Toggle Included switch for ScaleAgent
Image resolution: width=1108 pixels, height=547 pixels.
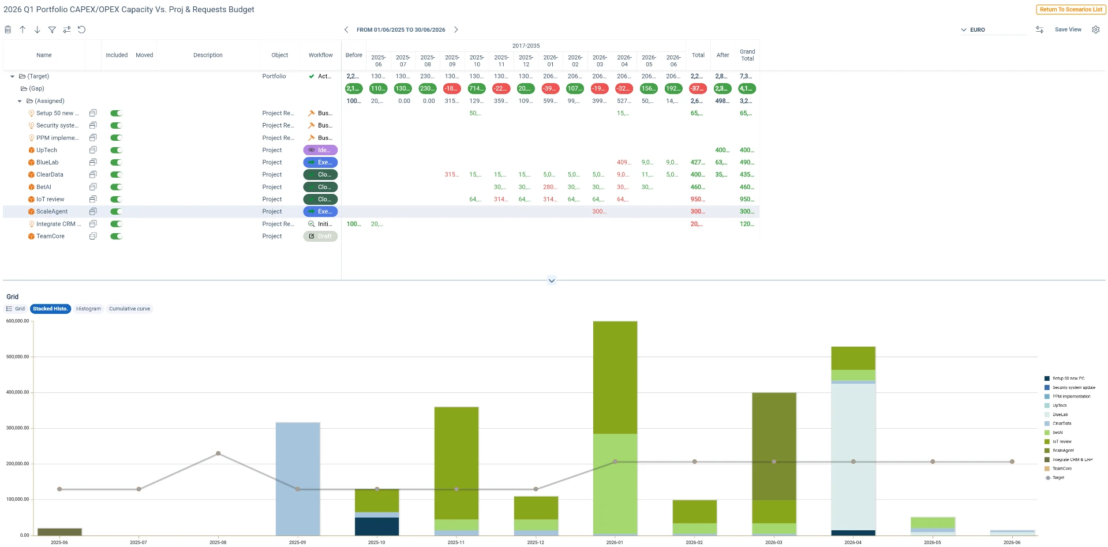click(x=117, y=212)
